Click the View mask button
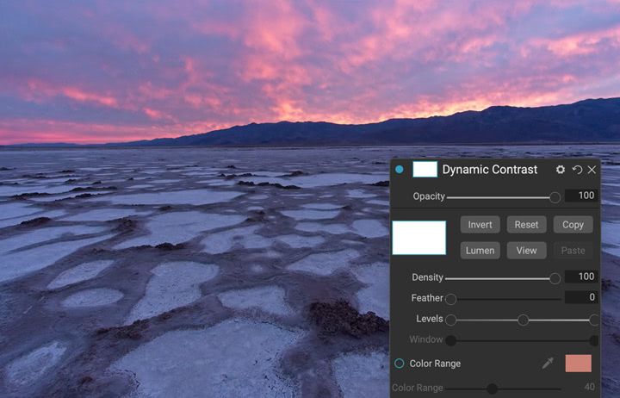620x398 pixels. tap(526, 251)
